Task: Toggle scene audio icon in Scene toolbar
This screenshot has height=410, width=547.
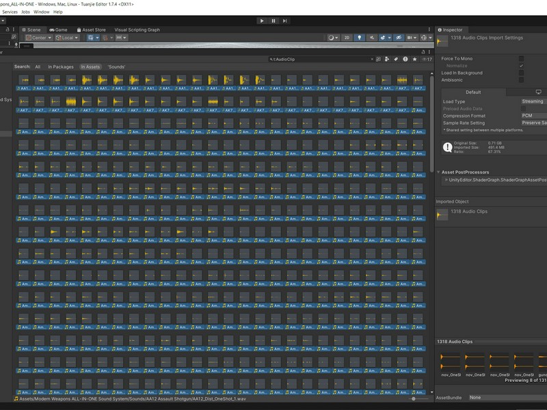Action: [x=372, y=38]
